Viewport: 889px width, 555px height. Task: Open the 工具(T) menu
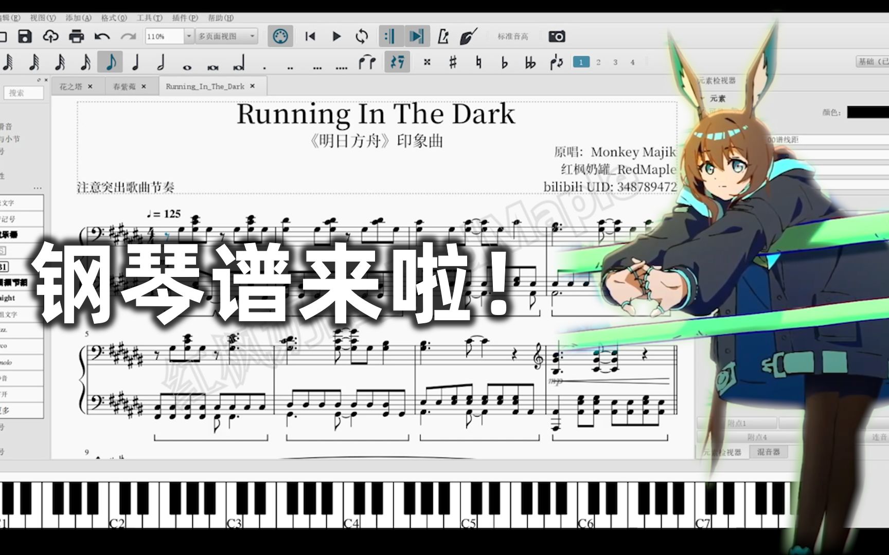tap(150, 18)
